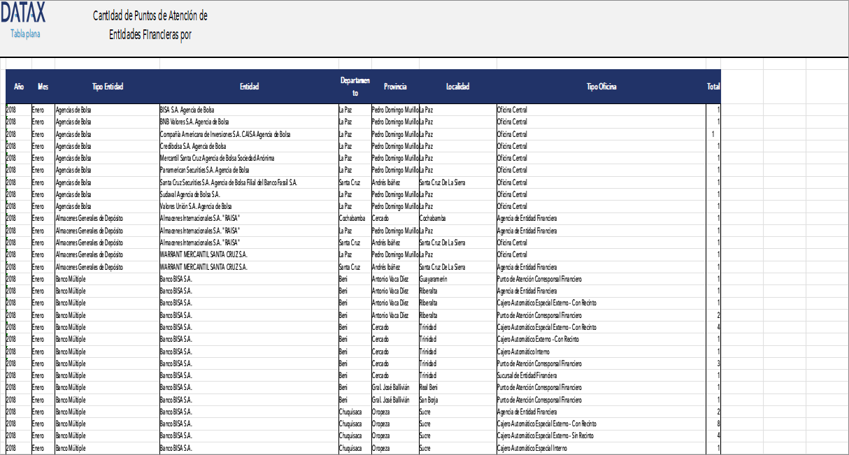This screenshot has height=455, width=849.
Task: Click the "Total" column header
Action: pyautogui.click(x=713, y=87)
